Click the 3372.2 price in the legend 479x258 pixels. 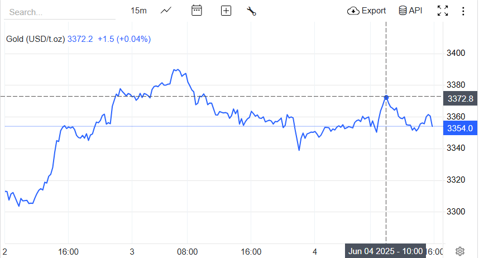pyautogui.click(x=80, y=39)
